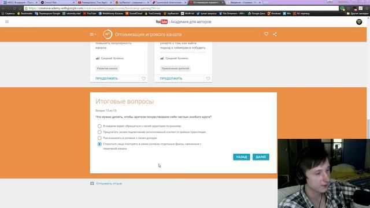Switch to the YouTube video tab third from left
Viewport: 370px width, 208px height.
click(x=95, y=2)
